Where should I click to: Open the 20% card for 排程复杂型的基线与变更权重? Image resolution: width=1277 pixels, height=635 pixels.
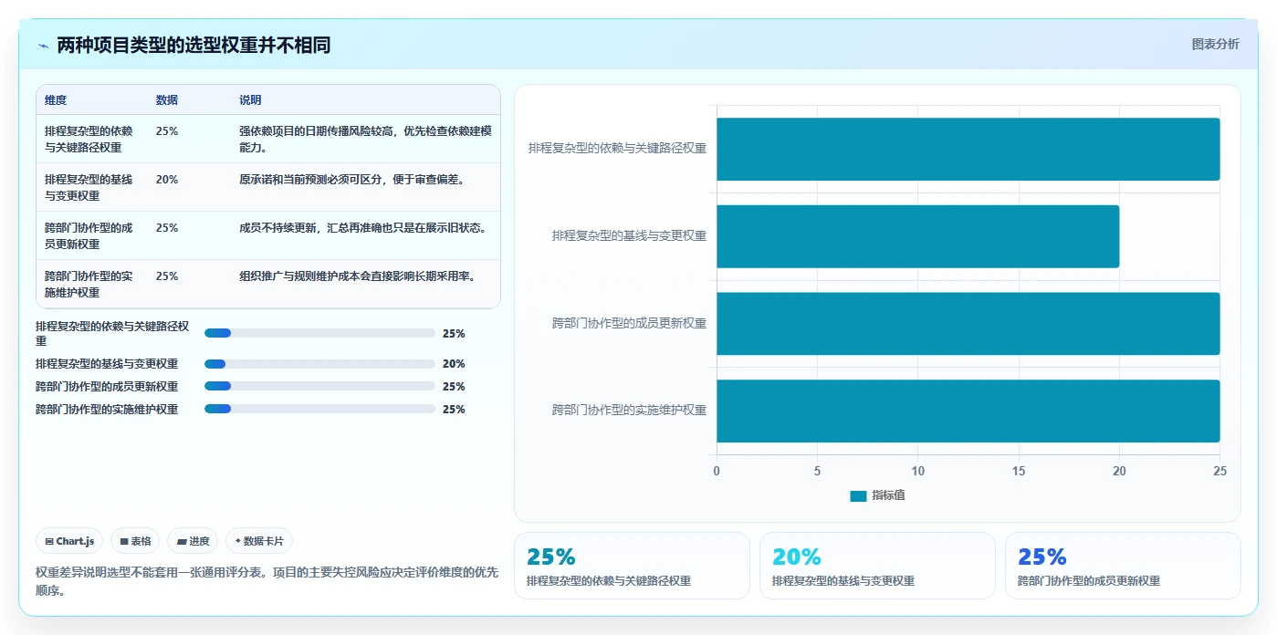pos(877,566)
